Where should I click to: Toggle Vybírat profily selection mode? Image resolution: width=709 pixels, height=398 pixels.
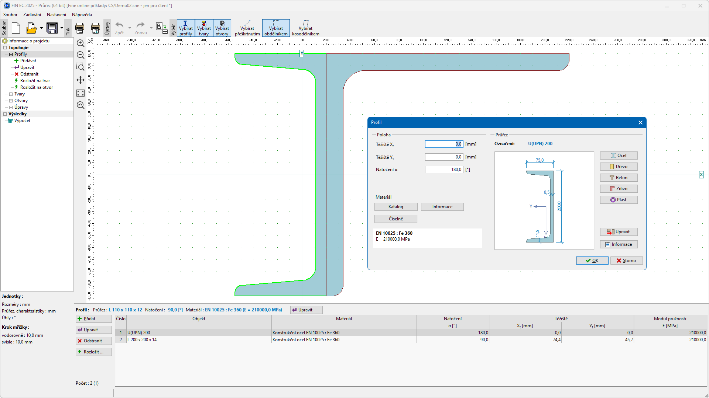click(186, 28)
